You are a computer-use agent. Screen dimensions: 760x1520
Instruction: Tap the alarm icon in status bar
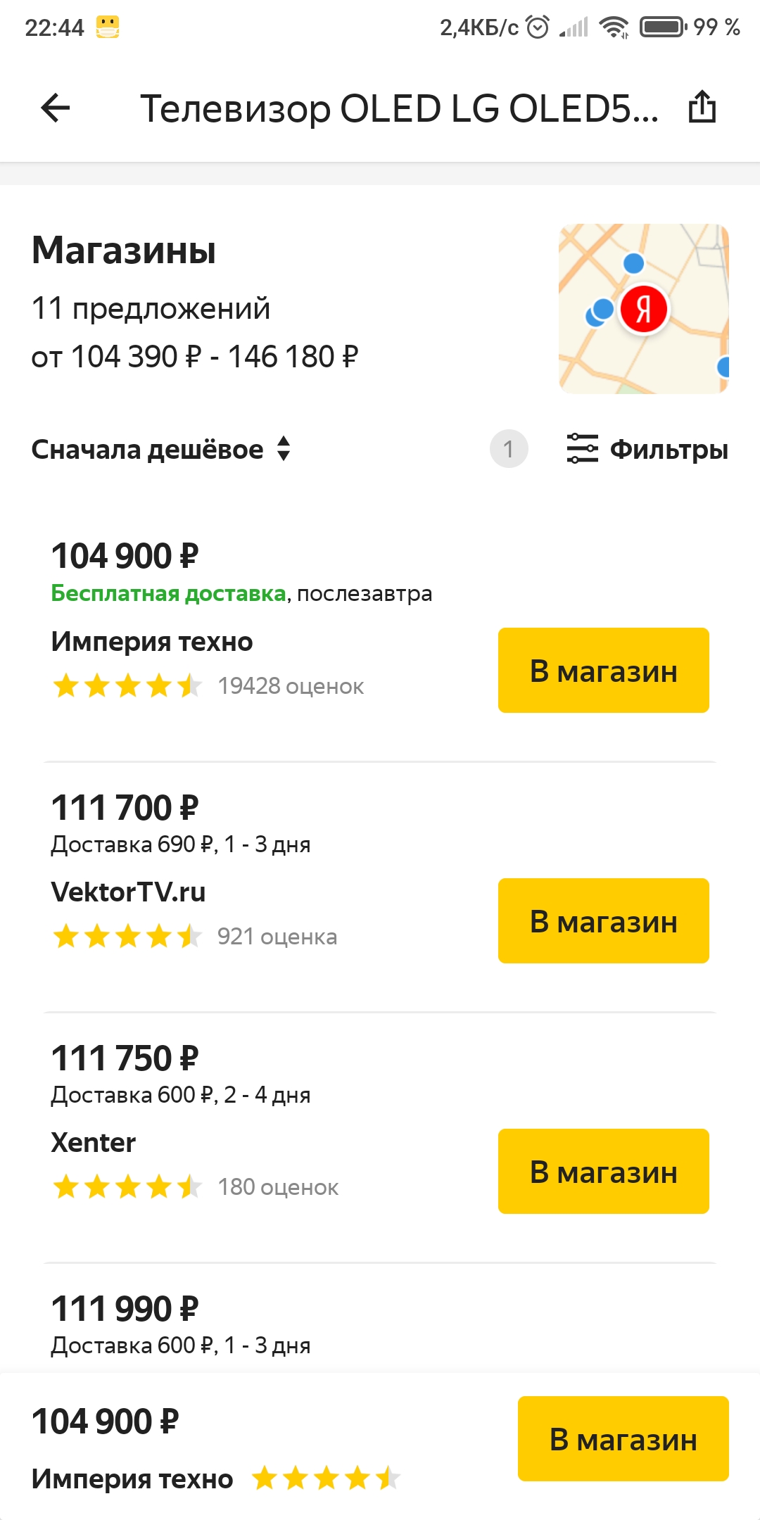(538, 27)
